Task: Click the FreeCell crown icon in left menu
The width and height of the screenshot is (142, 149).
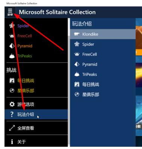Action: tap(12, 36)
